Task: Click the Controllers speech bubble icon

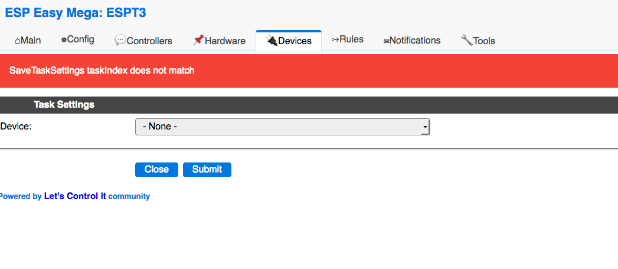Action: tap(120, 40)
